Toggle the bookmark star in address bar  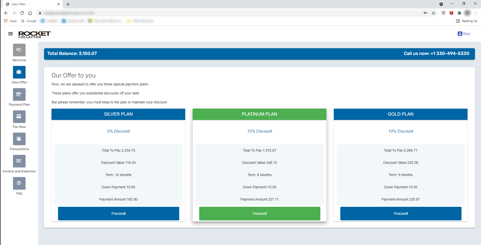[x=434, y=13]
